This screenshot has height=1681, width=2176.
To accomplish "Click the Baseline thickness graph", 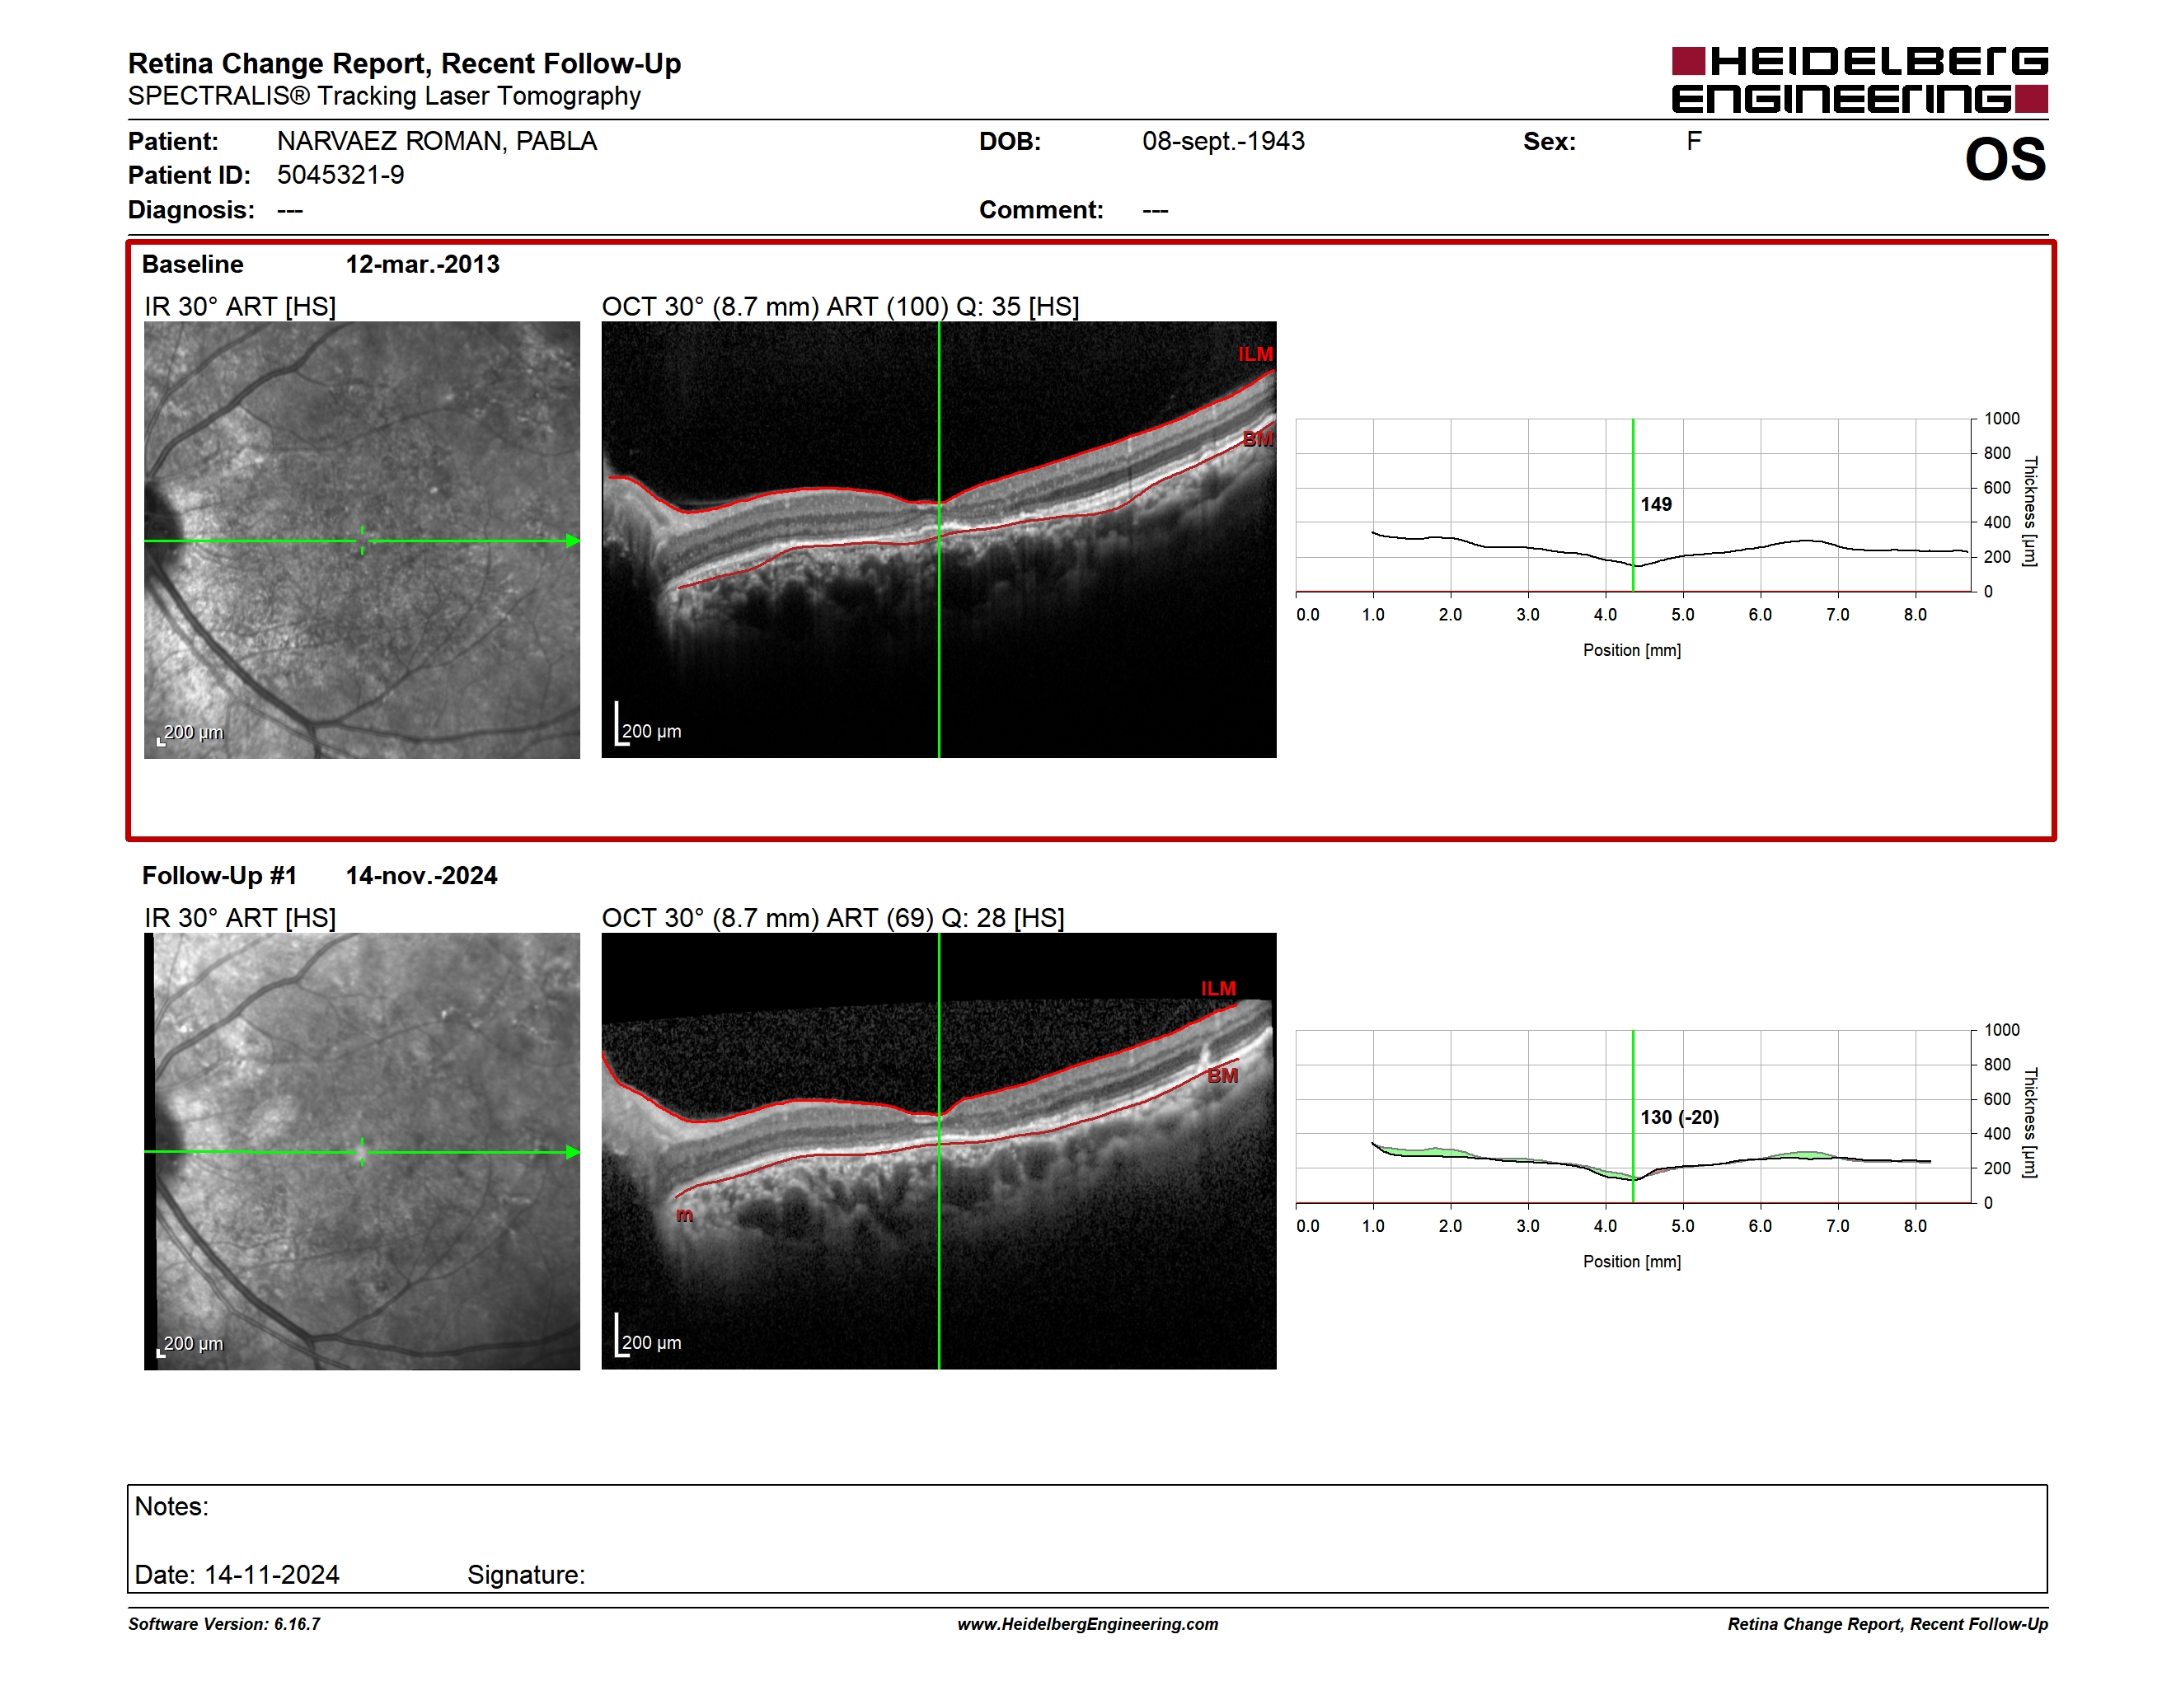I will [x=1634, y=505].
